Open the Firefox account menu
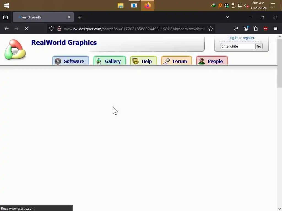The height and width of the screenshot is (211, 282). [246, 29]
